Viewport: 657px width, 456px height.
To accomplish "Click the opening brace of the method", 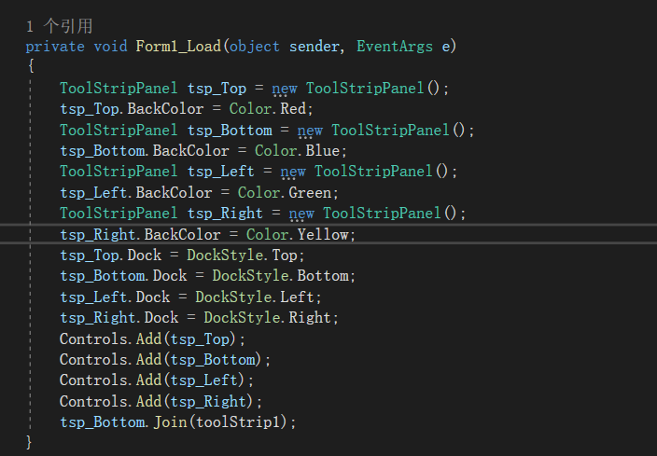I will tap(31, 65).
